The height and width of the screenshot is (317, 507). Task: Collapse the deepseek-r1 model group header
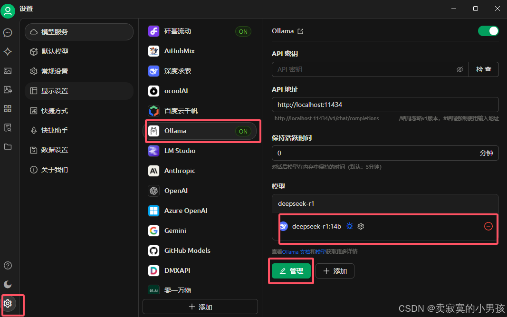coord(385,203)
